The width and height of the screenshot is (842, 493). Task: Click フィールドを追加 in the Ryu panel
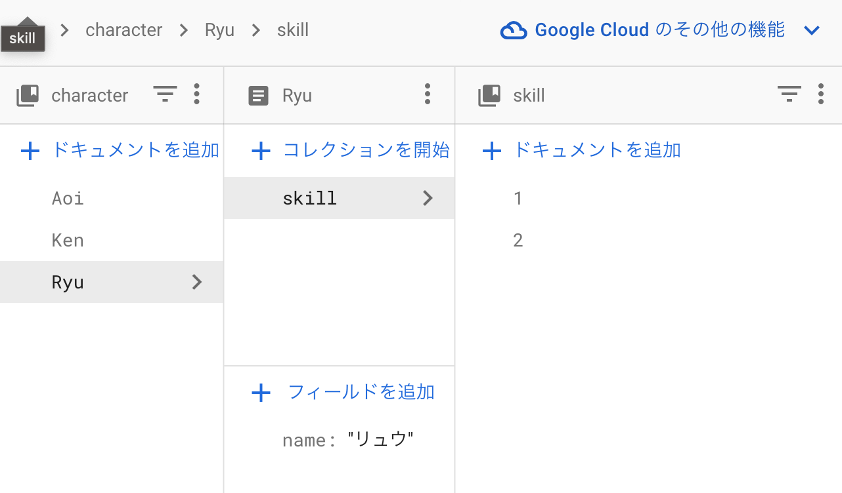347,392
